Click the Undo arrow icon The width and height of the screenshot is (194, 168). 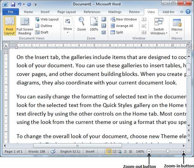[x=19, y=4]
